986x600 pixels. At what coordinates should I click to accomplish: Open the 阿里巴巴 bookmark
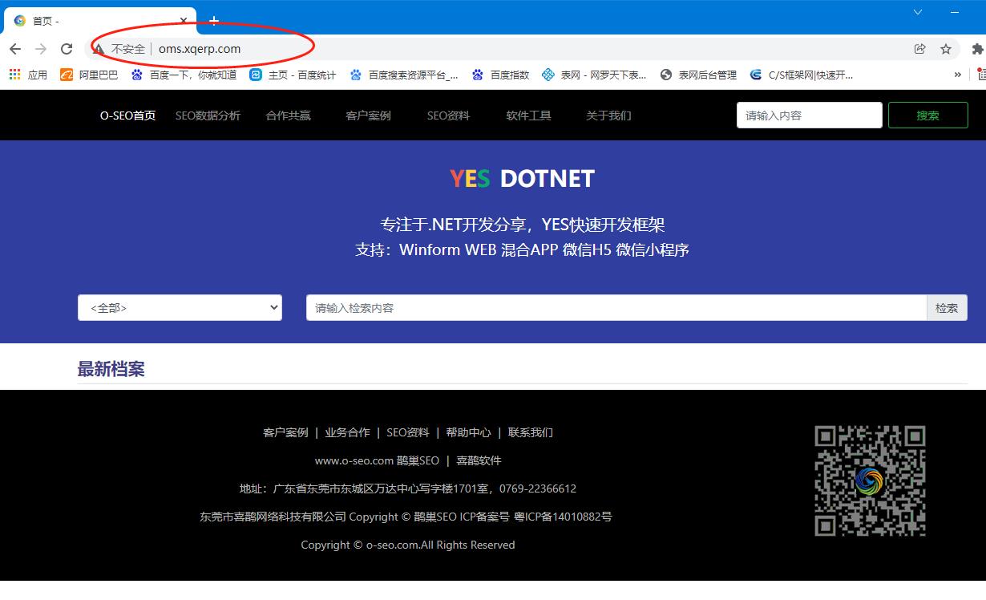(x=89, y=75)
